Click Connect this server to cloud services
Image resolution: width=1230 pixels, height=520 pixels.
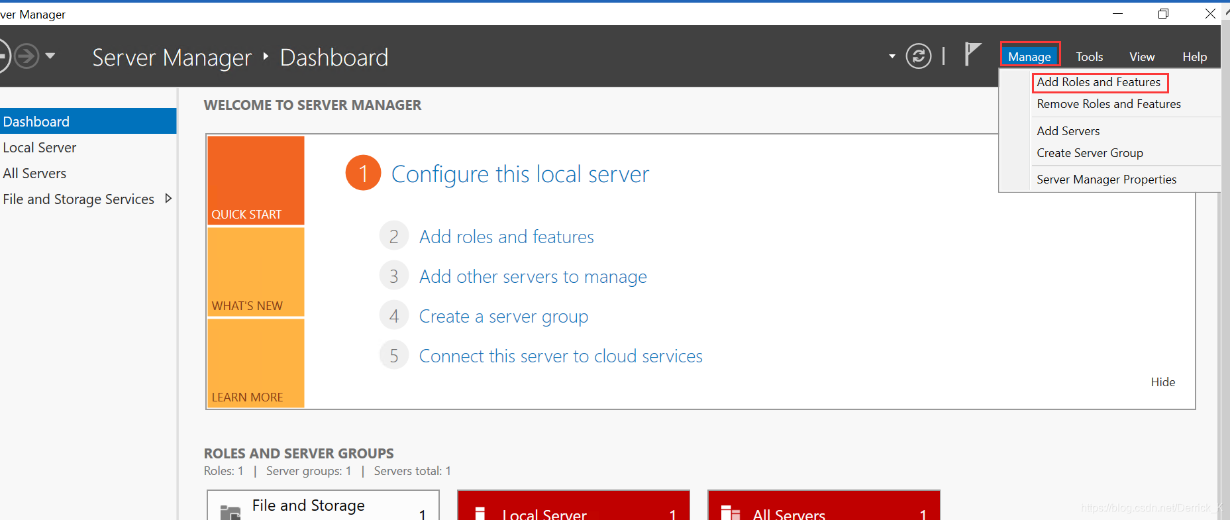[561, 356]
